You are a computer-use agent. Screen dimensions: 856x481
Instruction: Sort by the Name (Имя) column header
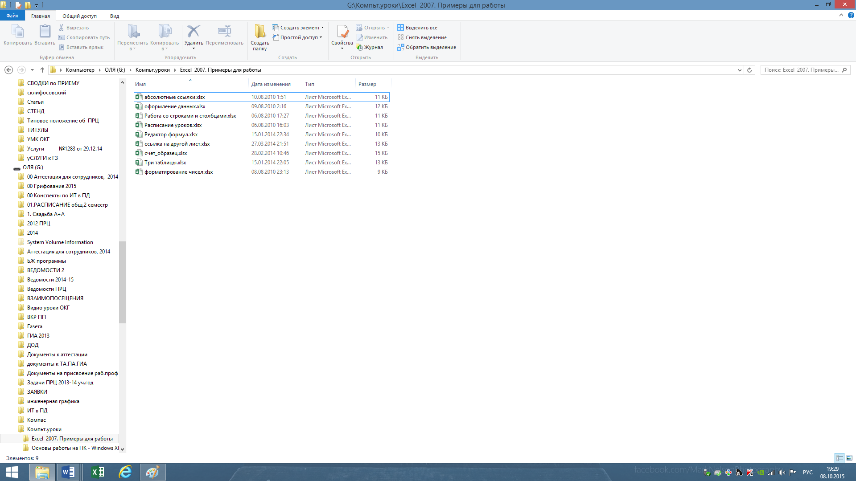191,84
